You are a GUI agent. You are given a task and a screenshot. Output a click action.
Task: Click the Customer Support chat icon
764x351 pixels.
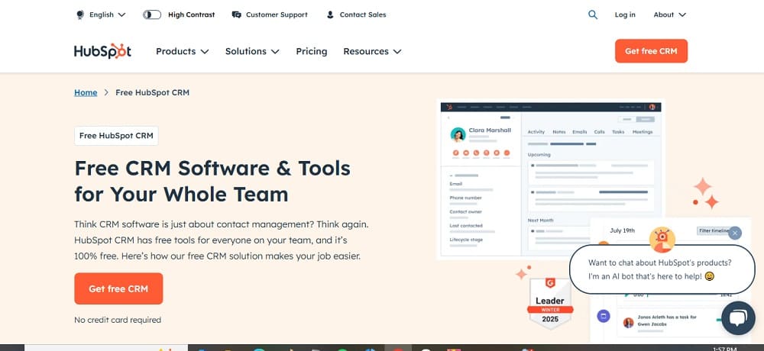pos(236,14)
